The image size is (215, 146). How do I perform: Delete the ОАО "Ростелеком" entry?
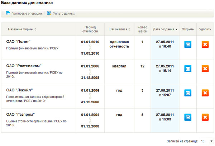(205, 69)
